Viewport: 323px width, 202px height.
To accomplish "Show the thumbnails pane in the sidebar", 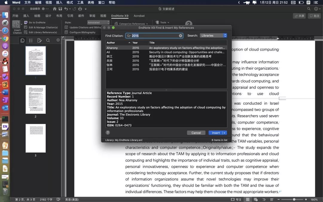I will coord(22,40).
